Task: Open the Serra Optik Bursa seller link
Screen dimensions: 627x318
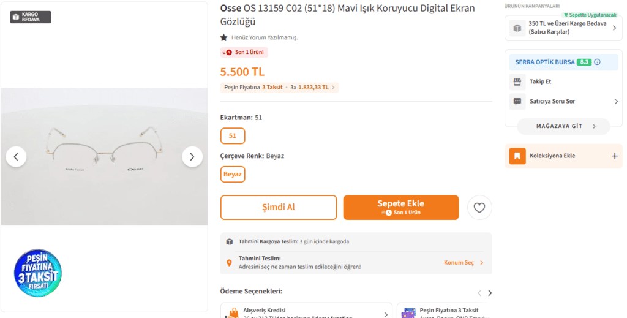Action: tap(544, 62)
